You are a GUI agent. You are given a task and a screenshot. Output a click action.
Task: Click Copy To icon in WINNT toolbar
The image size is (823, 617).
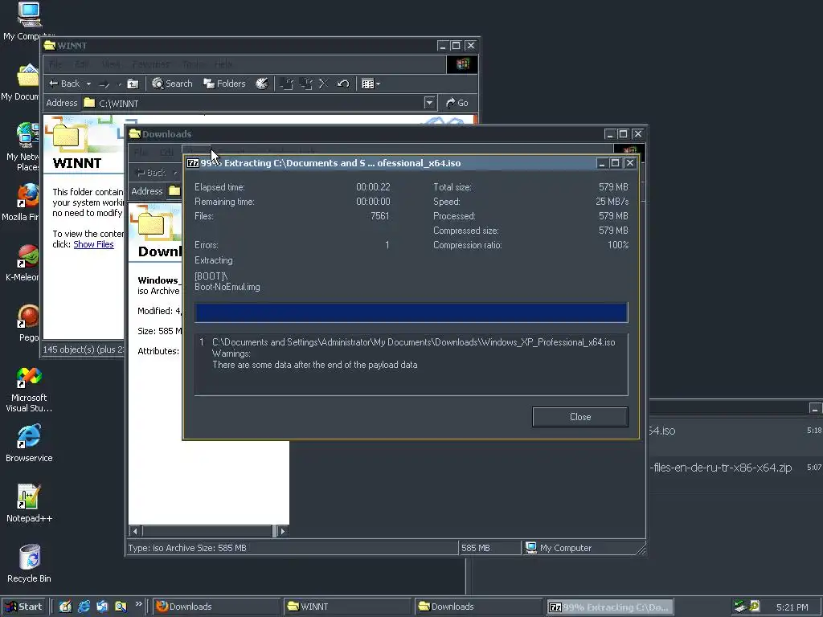tap(306, 84)
